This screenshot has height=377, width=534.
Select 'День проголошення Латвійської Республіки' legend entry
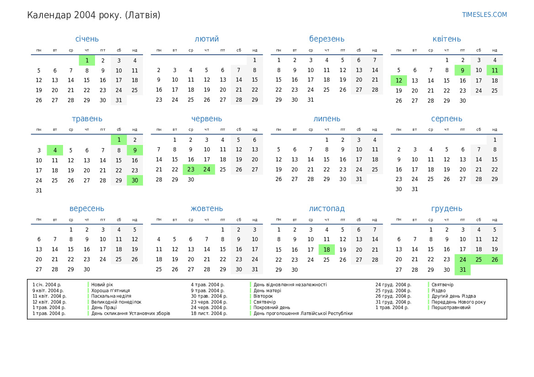click(x=303, y=314)
